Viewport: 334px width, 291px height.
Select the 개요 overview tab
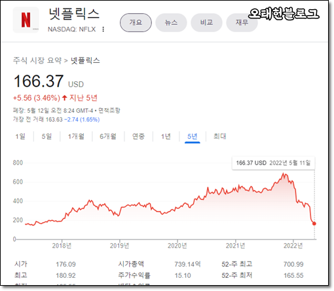(136, 22)
